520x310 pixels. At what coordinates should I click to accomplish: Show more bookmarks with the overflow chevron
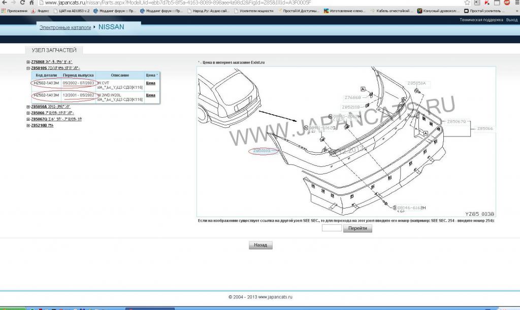(x=516, y=11)
